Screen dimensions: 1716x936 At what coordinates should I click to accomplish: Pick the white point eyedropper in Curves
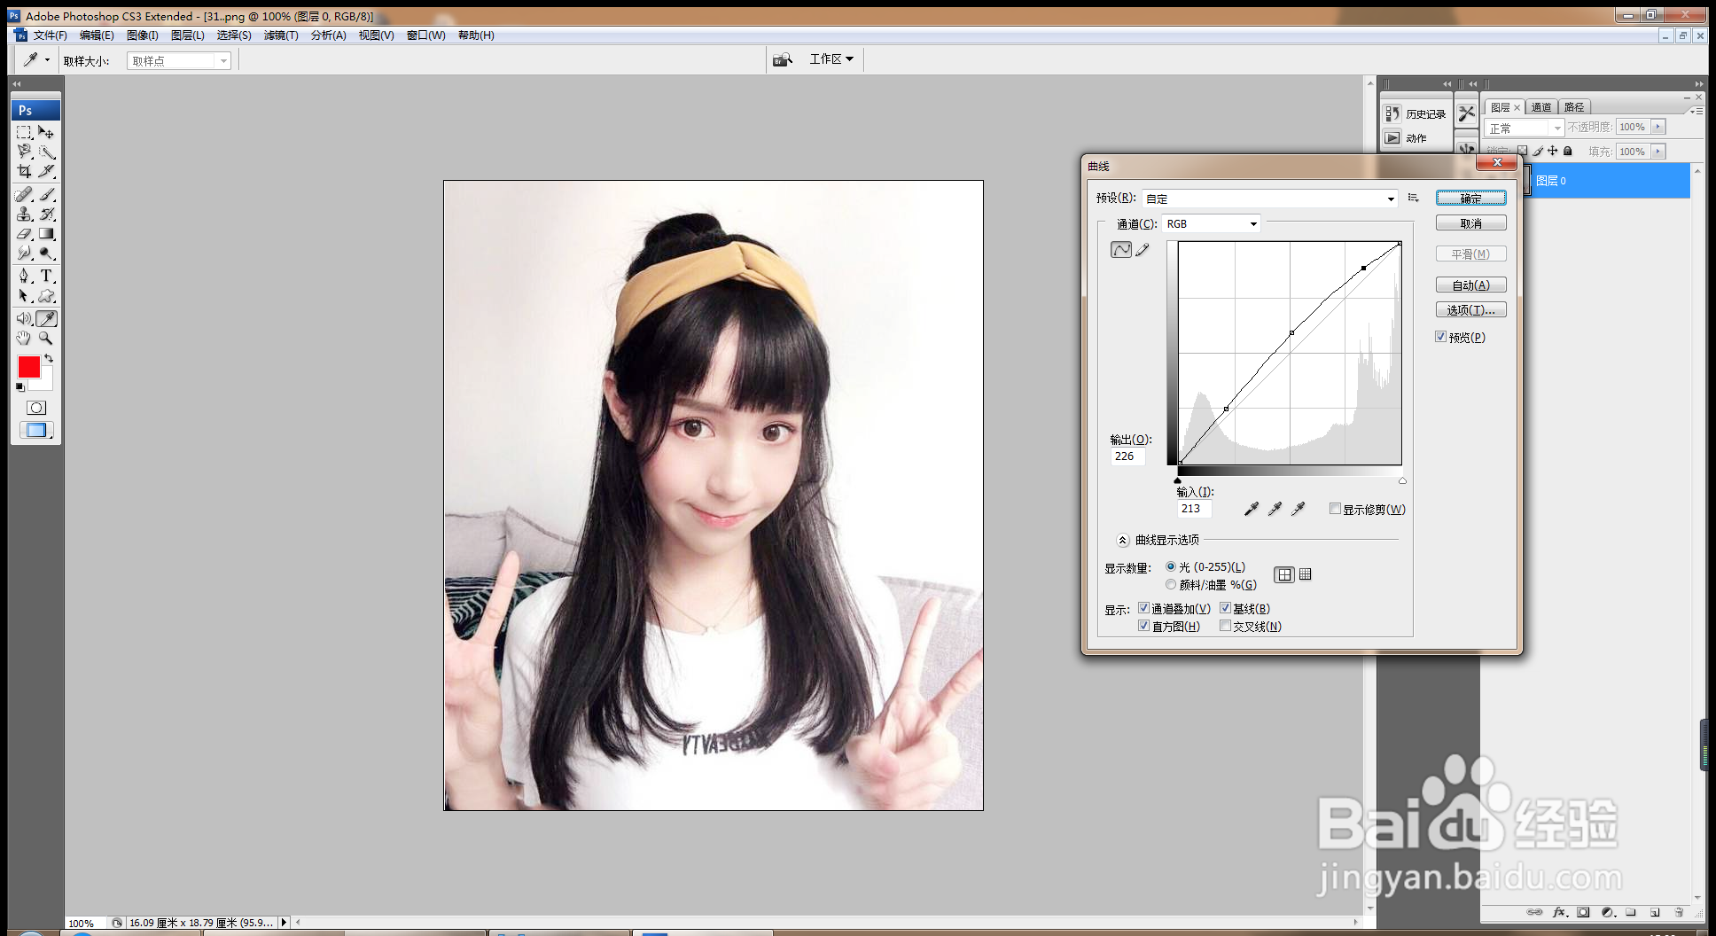tap(1298, 509)
